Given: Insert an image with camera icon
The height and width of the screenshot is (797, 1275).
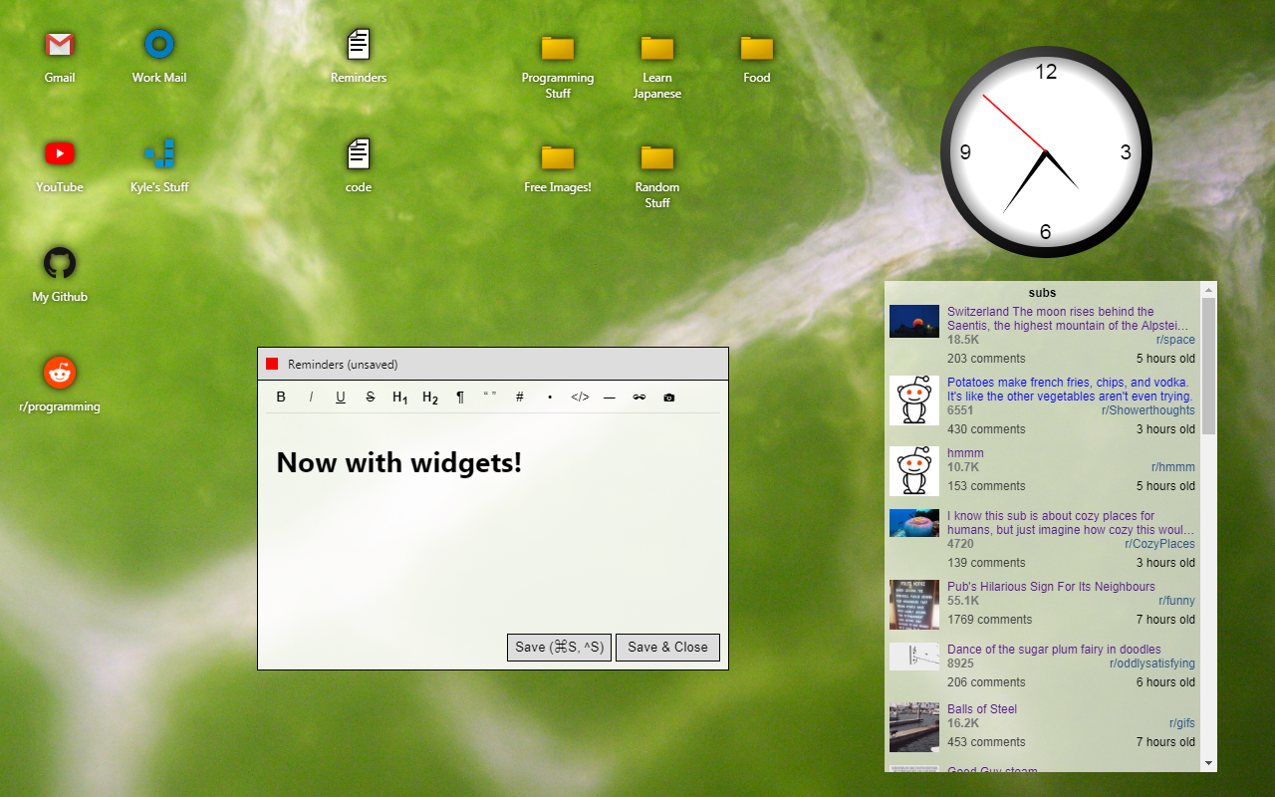Looking at the screenshot, I should pos(668,397).
